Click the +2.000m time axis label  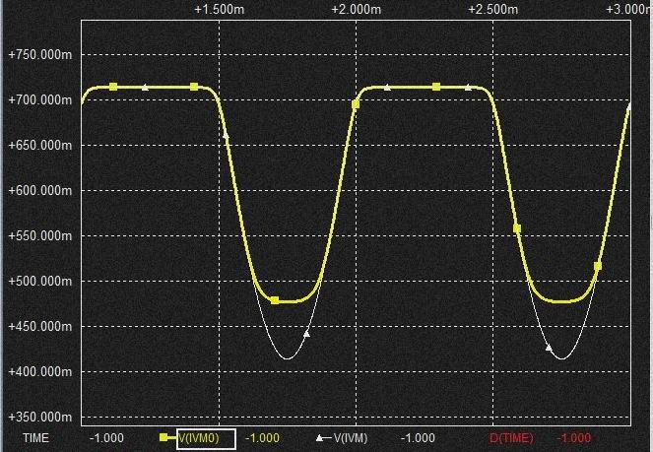tap(355, 9)
